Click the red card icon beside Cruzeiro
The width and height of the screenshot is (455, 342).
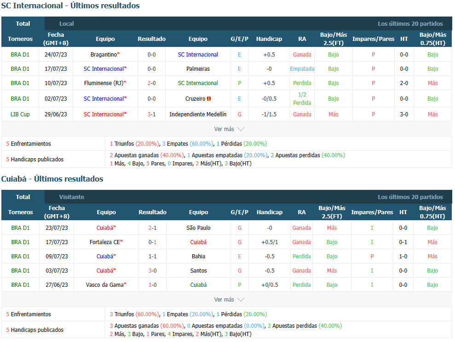pyautogui.click(x=209, y=99)
